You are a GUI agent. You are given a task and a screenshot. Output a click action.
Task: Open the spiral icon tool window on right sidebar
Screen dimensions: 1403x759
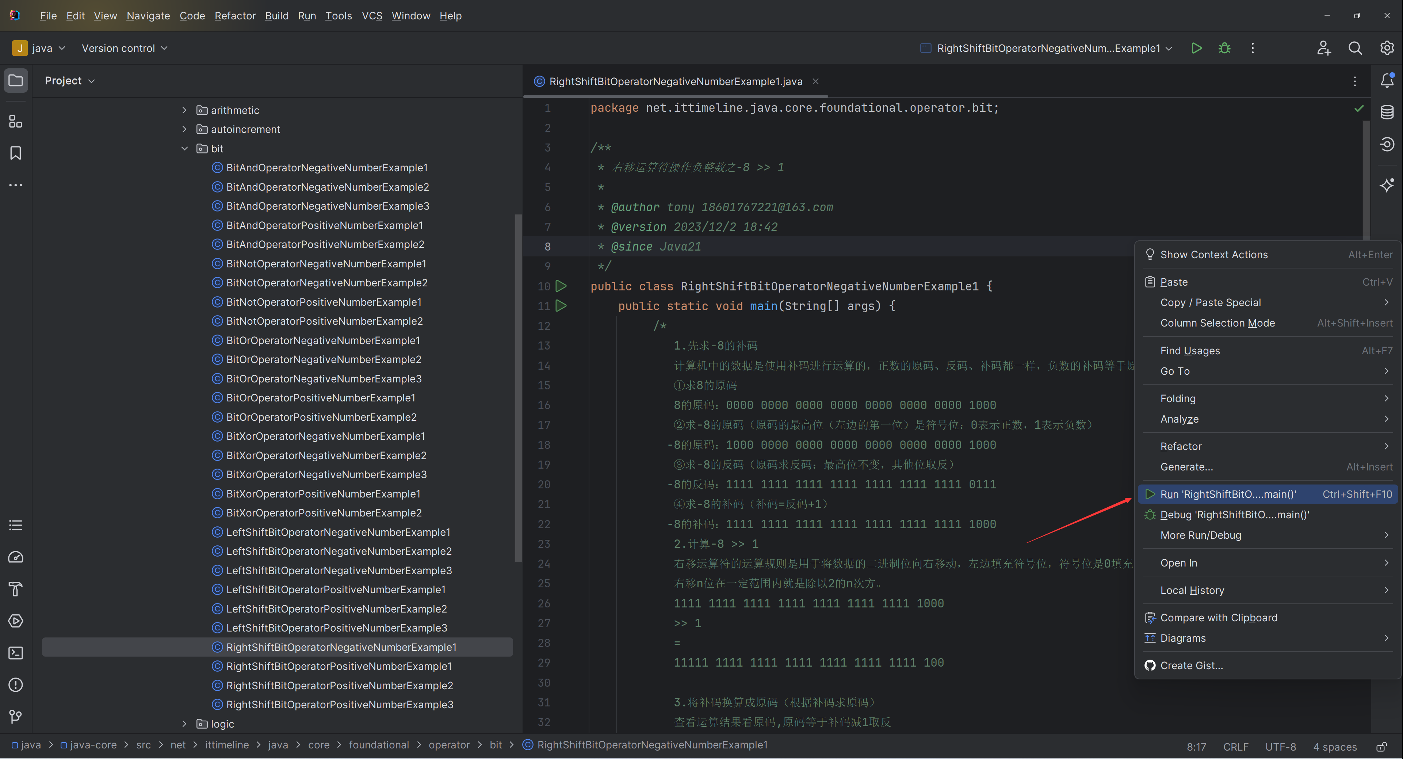1387,144
